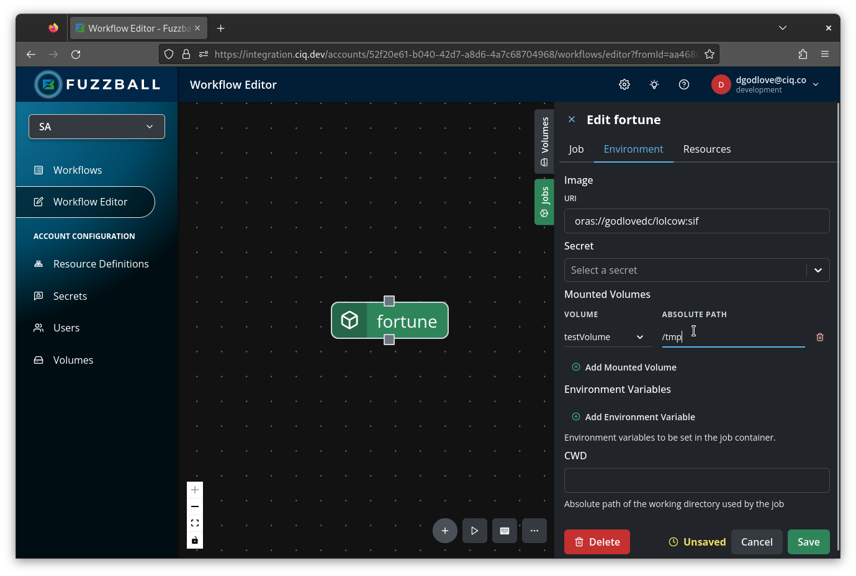
Task: Close the Edit fortune panel
Action: [572, 119]
